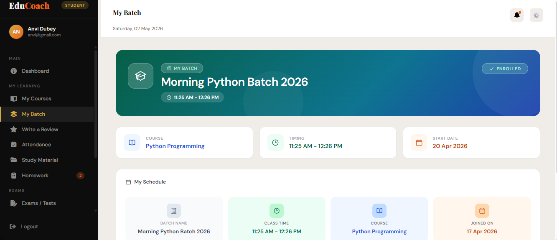Click the My Schedule section heading

point(150,182)
